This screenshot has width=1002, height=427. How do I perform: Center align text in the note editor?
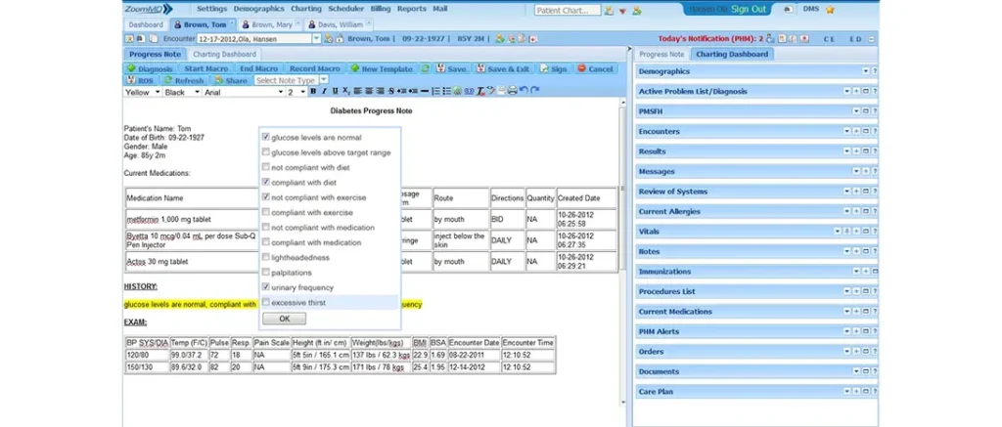click(x=369, y=91)
